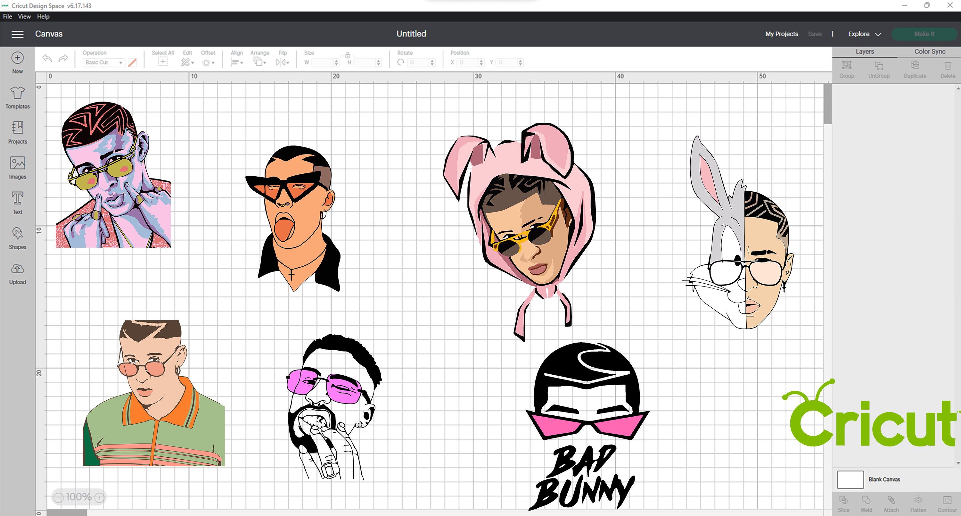Open the Flip options dropdown
The image size is (961, 516).
(283, 62)
